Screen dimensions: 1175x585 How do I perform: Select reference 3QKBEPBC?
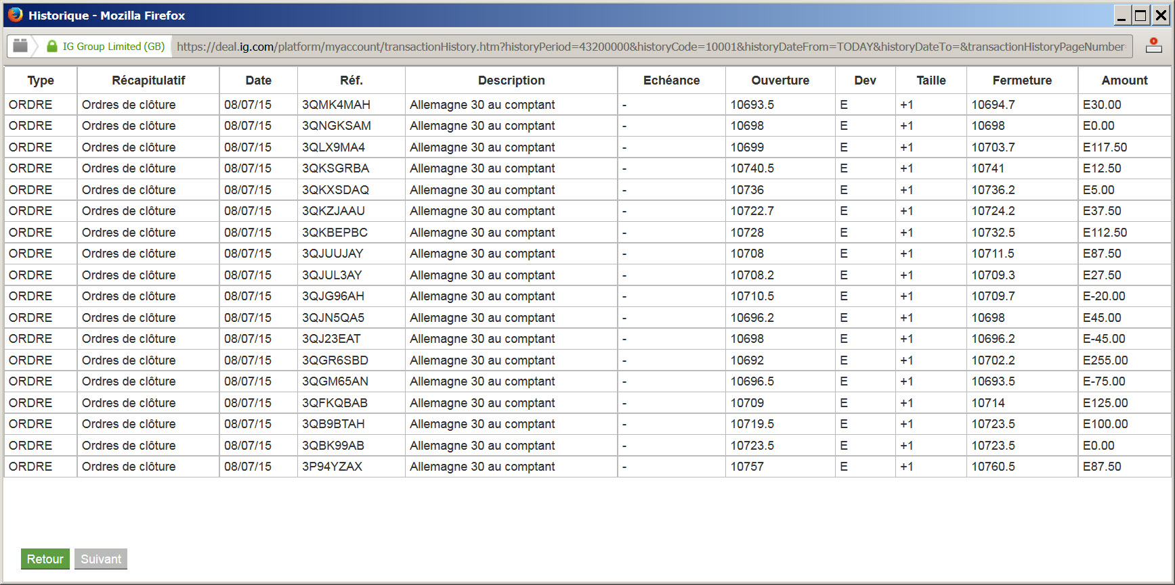pos(335,233)
